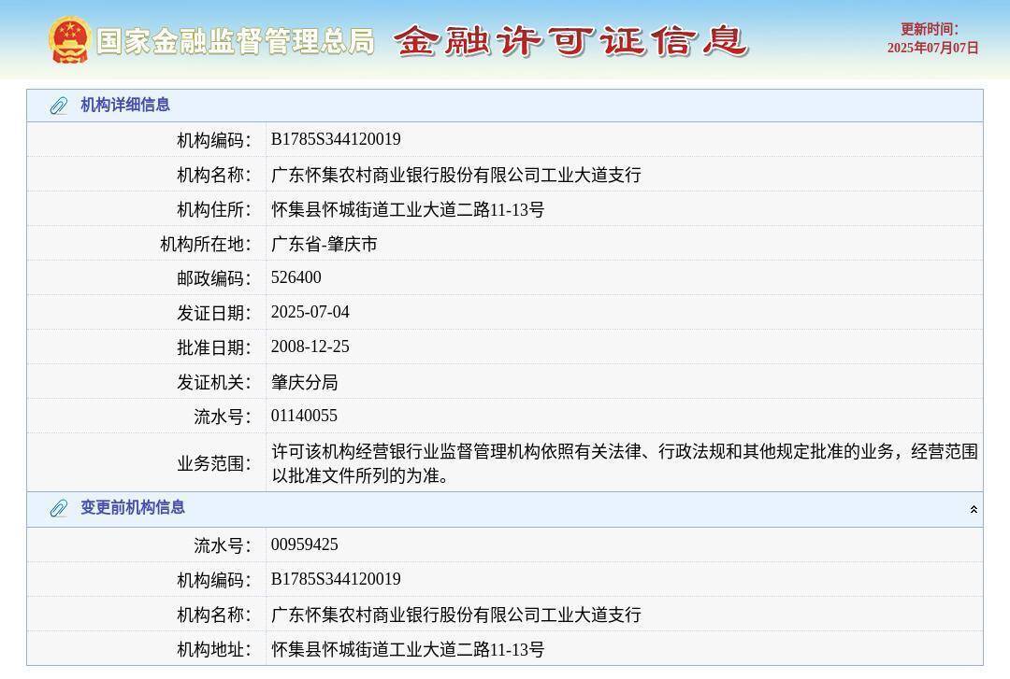Click the paperclip icon beside 变更前机构信息
This screenshot has width=1010, height=679.
pyautogui.click(x=59, y=507)
